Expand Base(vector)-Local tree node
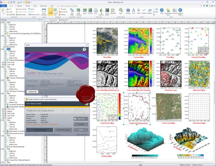The width and height of the screenshot is (216, 166). [x=4, y=131]
